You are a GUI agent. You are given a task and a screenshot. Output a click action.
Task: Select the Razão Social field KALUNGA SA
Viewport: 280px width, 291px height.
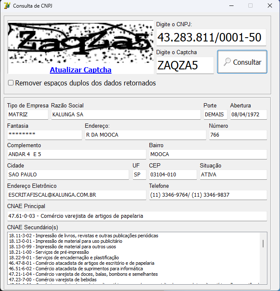[126, 115]
